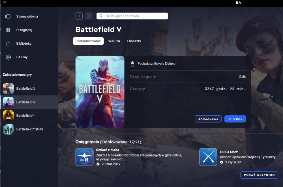Image resolution: width=283 pixels, height=187 pixels.
Task: Show all achievements via POKAŻ WSZYSTKO
Action: [x=259, y=175]
